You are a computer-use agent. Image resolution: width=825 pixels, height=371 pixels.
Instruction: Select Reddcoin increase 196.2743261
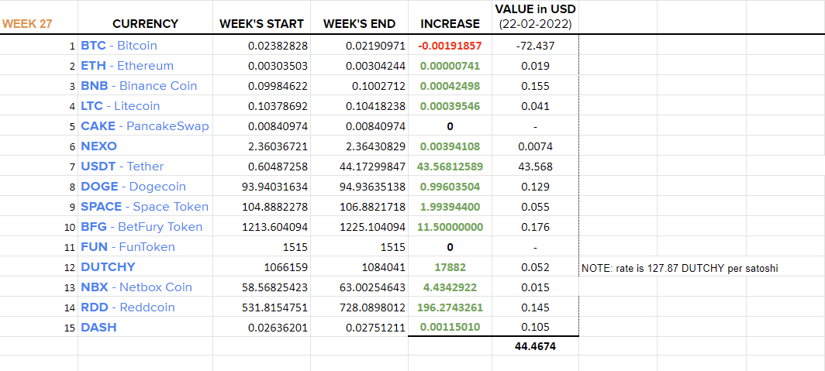450,307
